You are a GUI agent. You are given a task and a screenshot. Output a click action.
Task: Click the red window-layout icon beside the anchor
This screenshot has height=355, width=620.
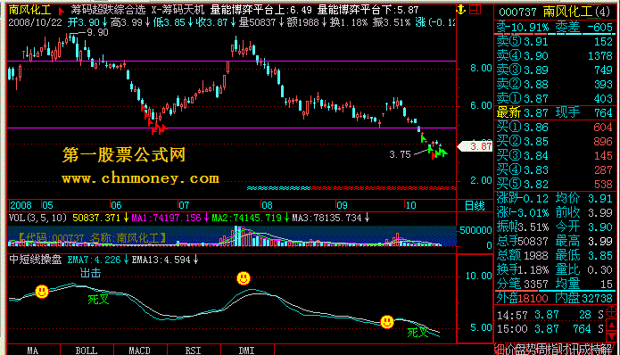tap(475, 10)
